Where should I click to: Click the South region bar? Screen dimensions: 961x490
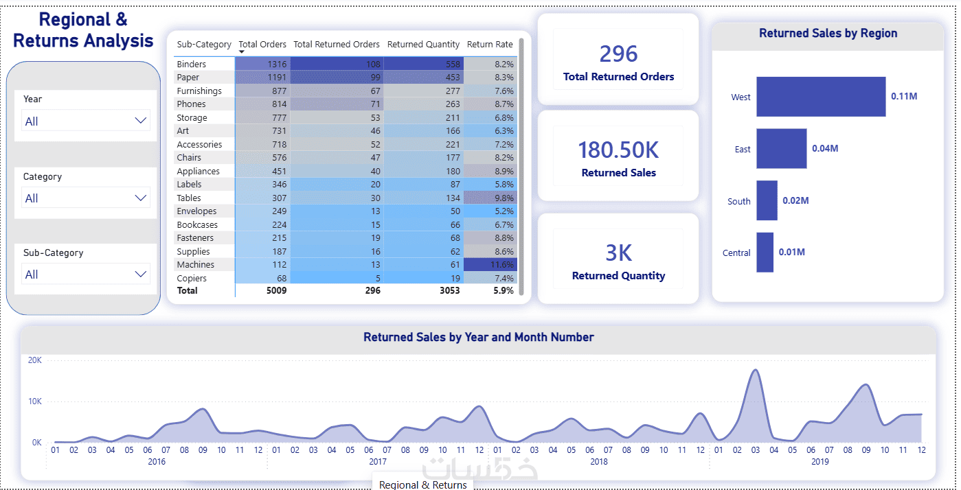point(767,200)
